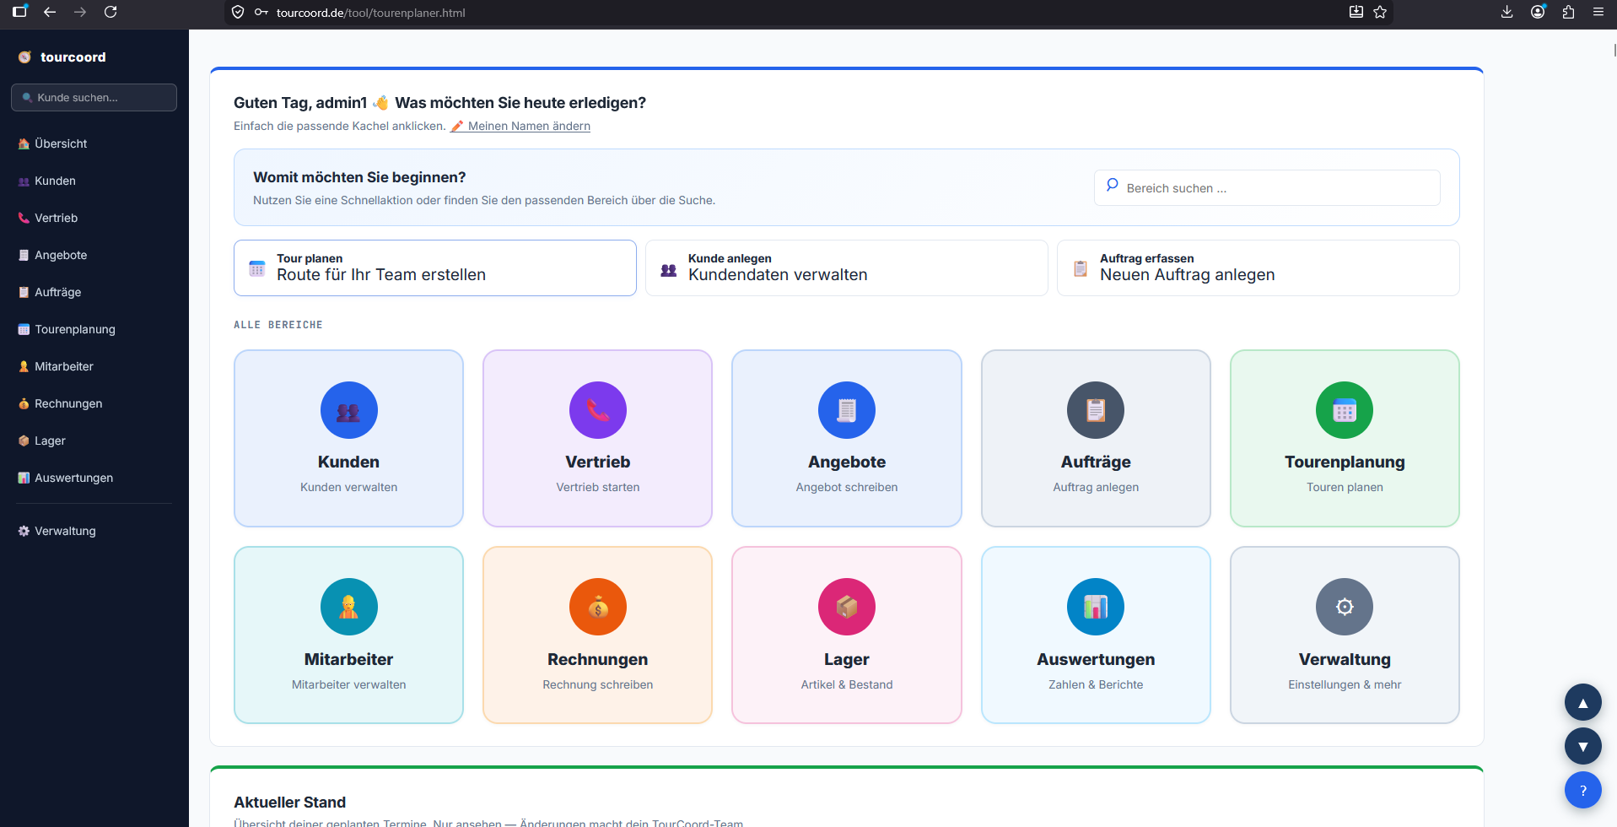The width and height of the screenshot is (1617, 827).
Task: Open tile subtitle 'Touren planen'
Action: (1345, 487)
